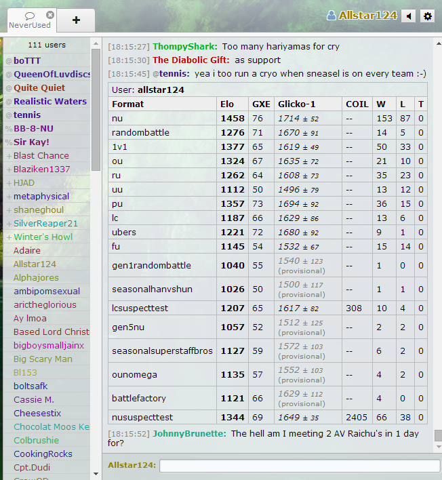Click the speech bubble icon on NeverUsed tab
Image resolution: width=442 pixels, height=480 pixels.
coord(29,15)
